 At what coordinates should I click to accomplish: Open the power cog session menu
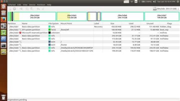coord(178,1)
